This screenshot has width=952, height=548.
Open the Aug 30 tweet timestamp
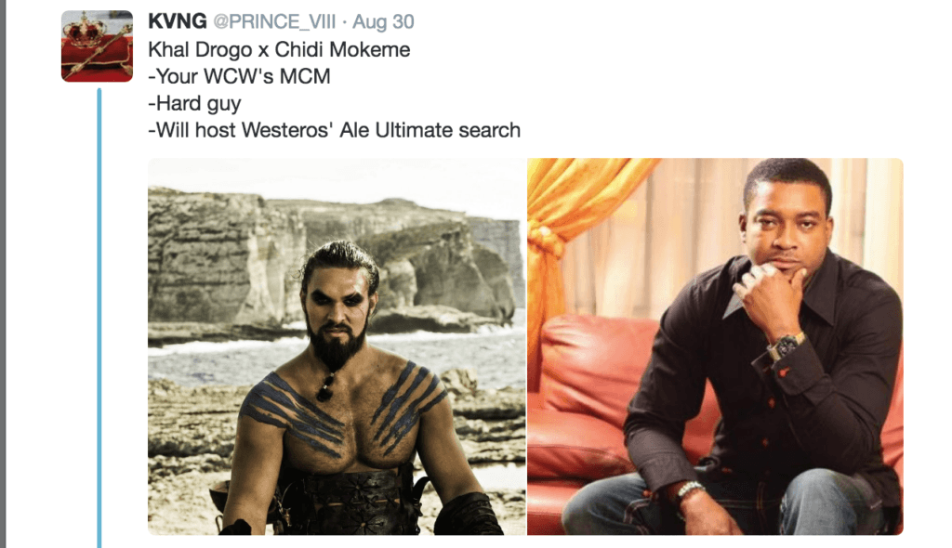(x=383, y=22)
